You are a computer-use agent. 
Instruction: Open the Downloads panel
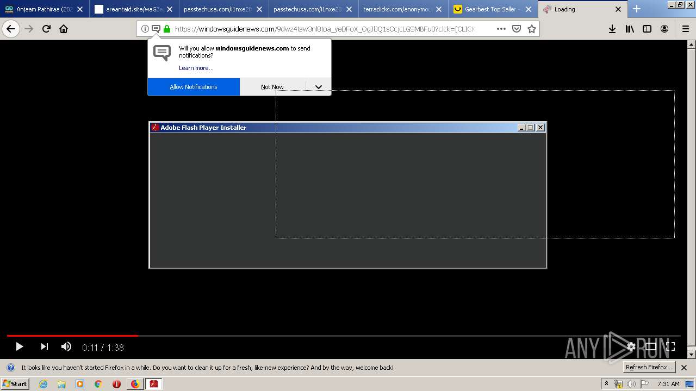point(612,29)
